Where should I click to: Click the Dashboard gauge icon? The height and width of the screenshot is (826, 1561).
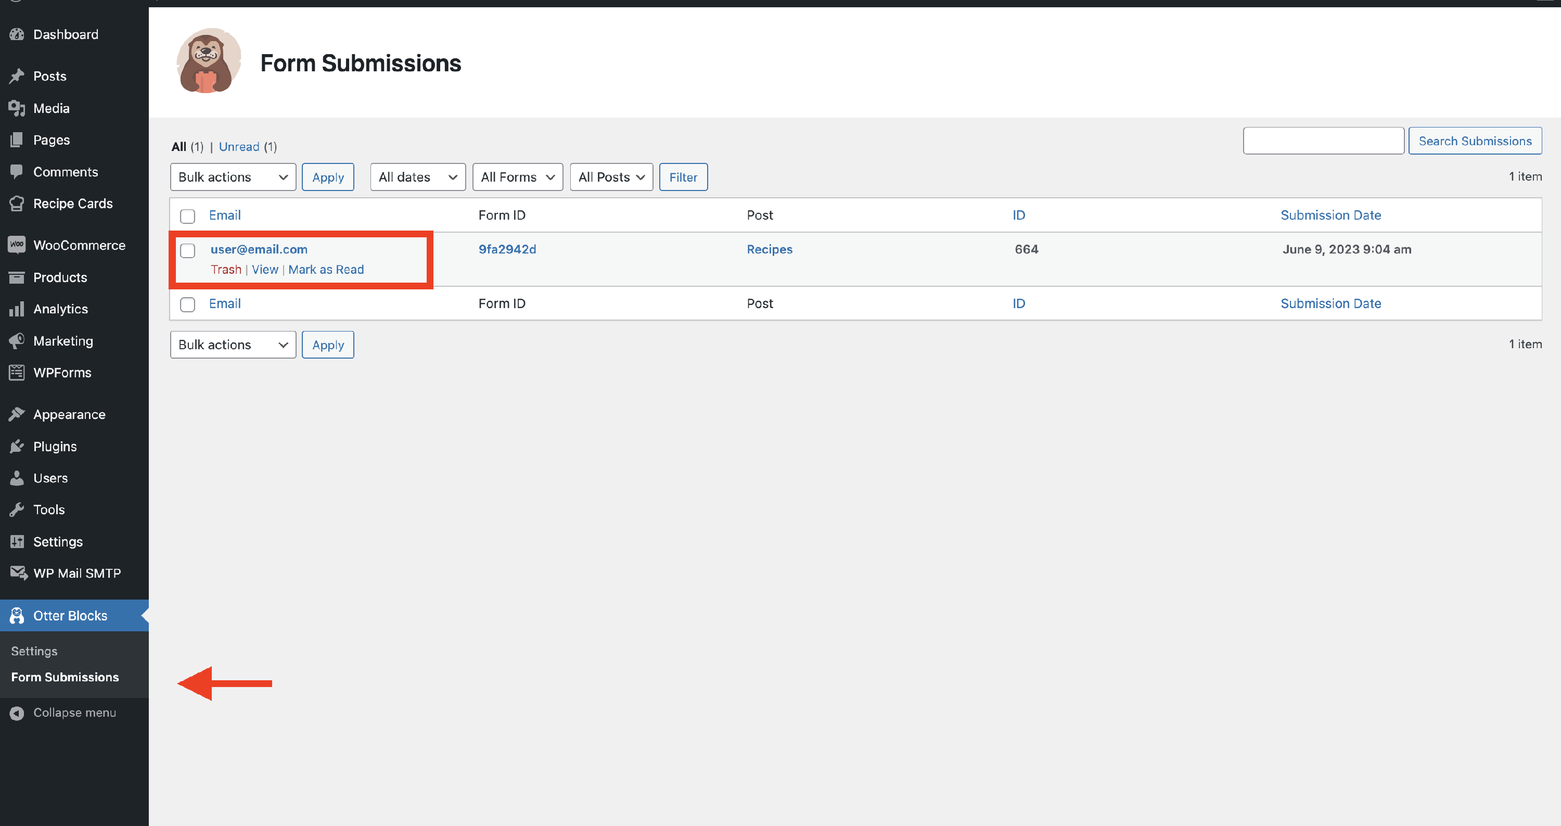[17, 34]
